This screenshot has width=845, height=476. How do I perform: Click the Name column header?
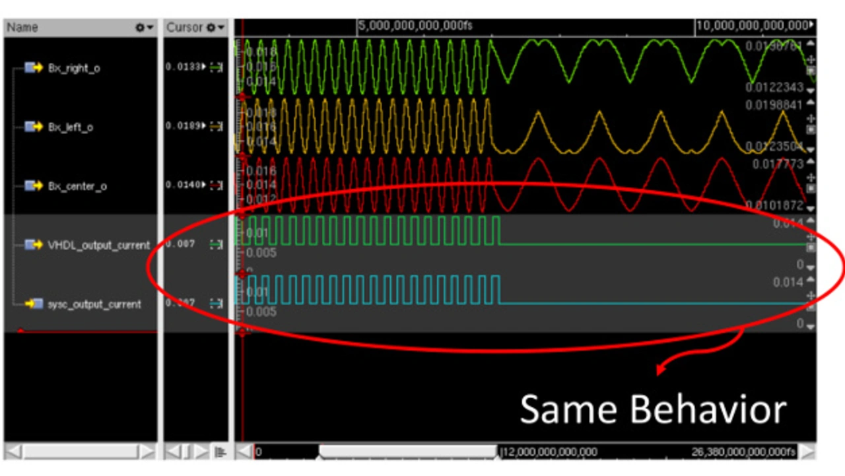pos(66,28)
